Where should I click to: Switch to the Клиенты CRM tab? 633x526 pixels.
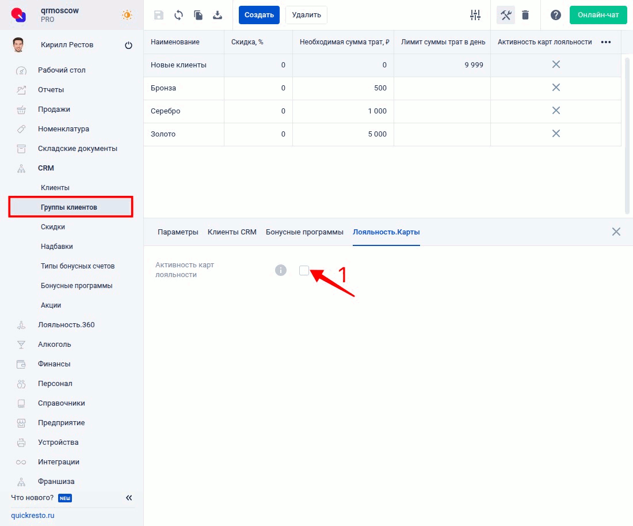point(232,232)
